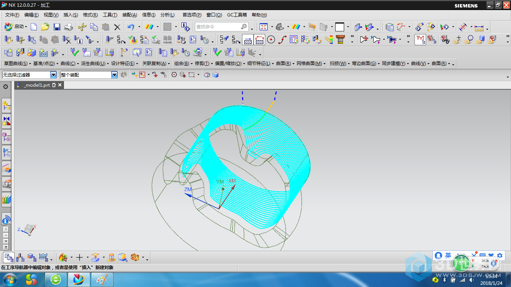Open the Resource bar settings gear

[6, 87]
